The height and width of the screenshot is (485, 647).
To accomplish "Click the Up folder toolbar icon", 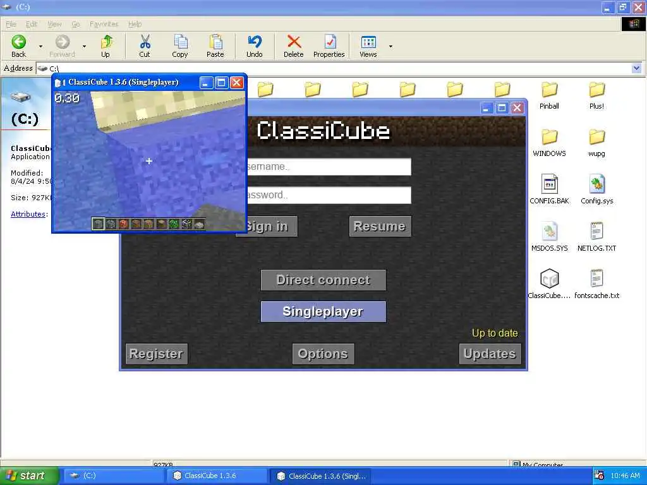I will click(x=106, y=45).
